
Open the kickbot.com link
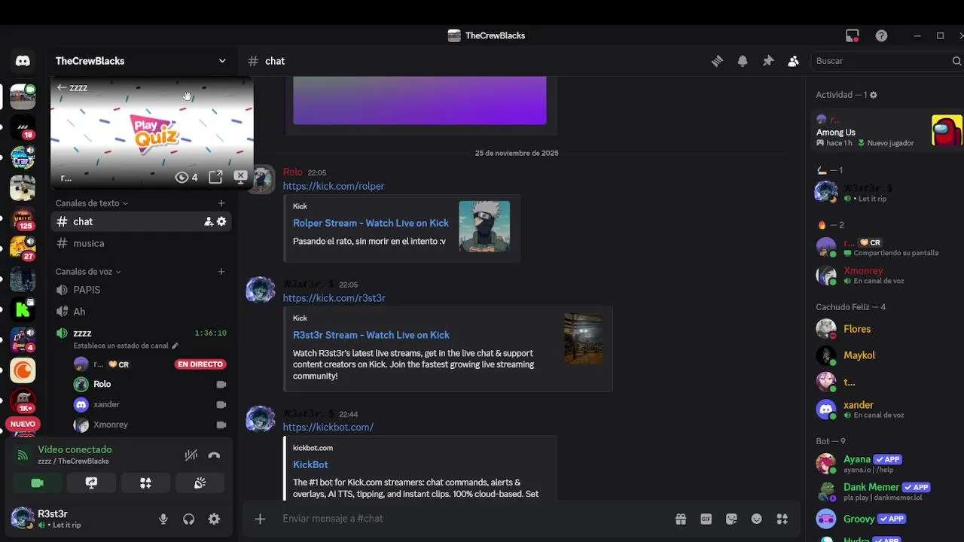coord(328,427)
